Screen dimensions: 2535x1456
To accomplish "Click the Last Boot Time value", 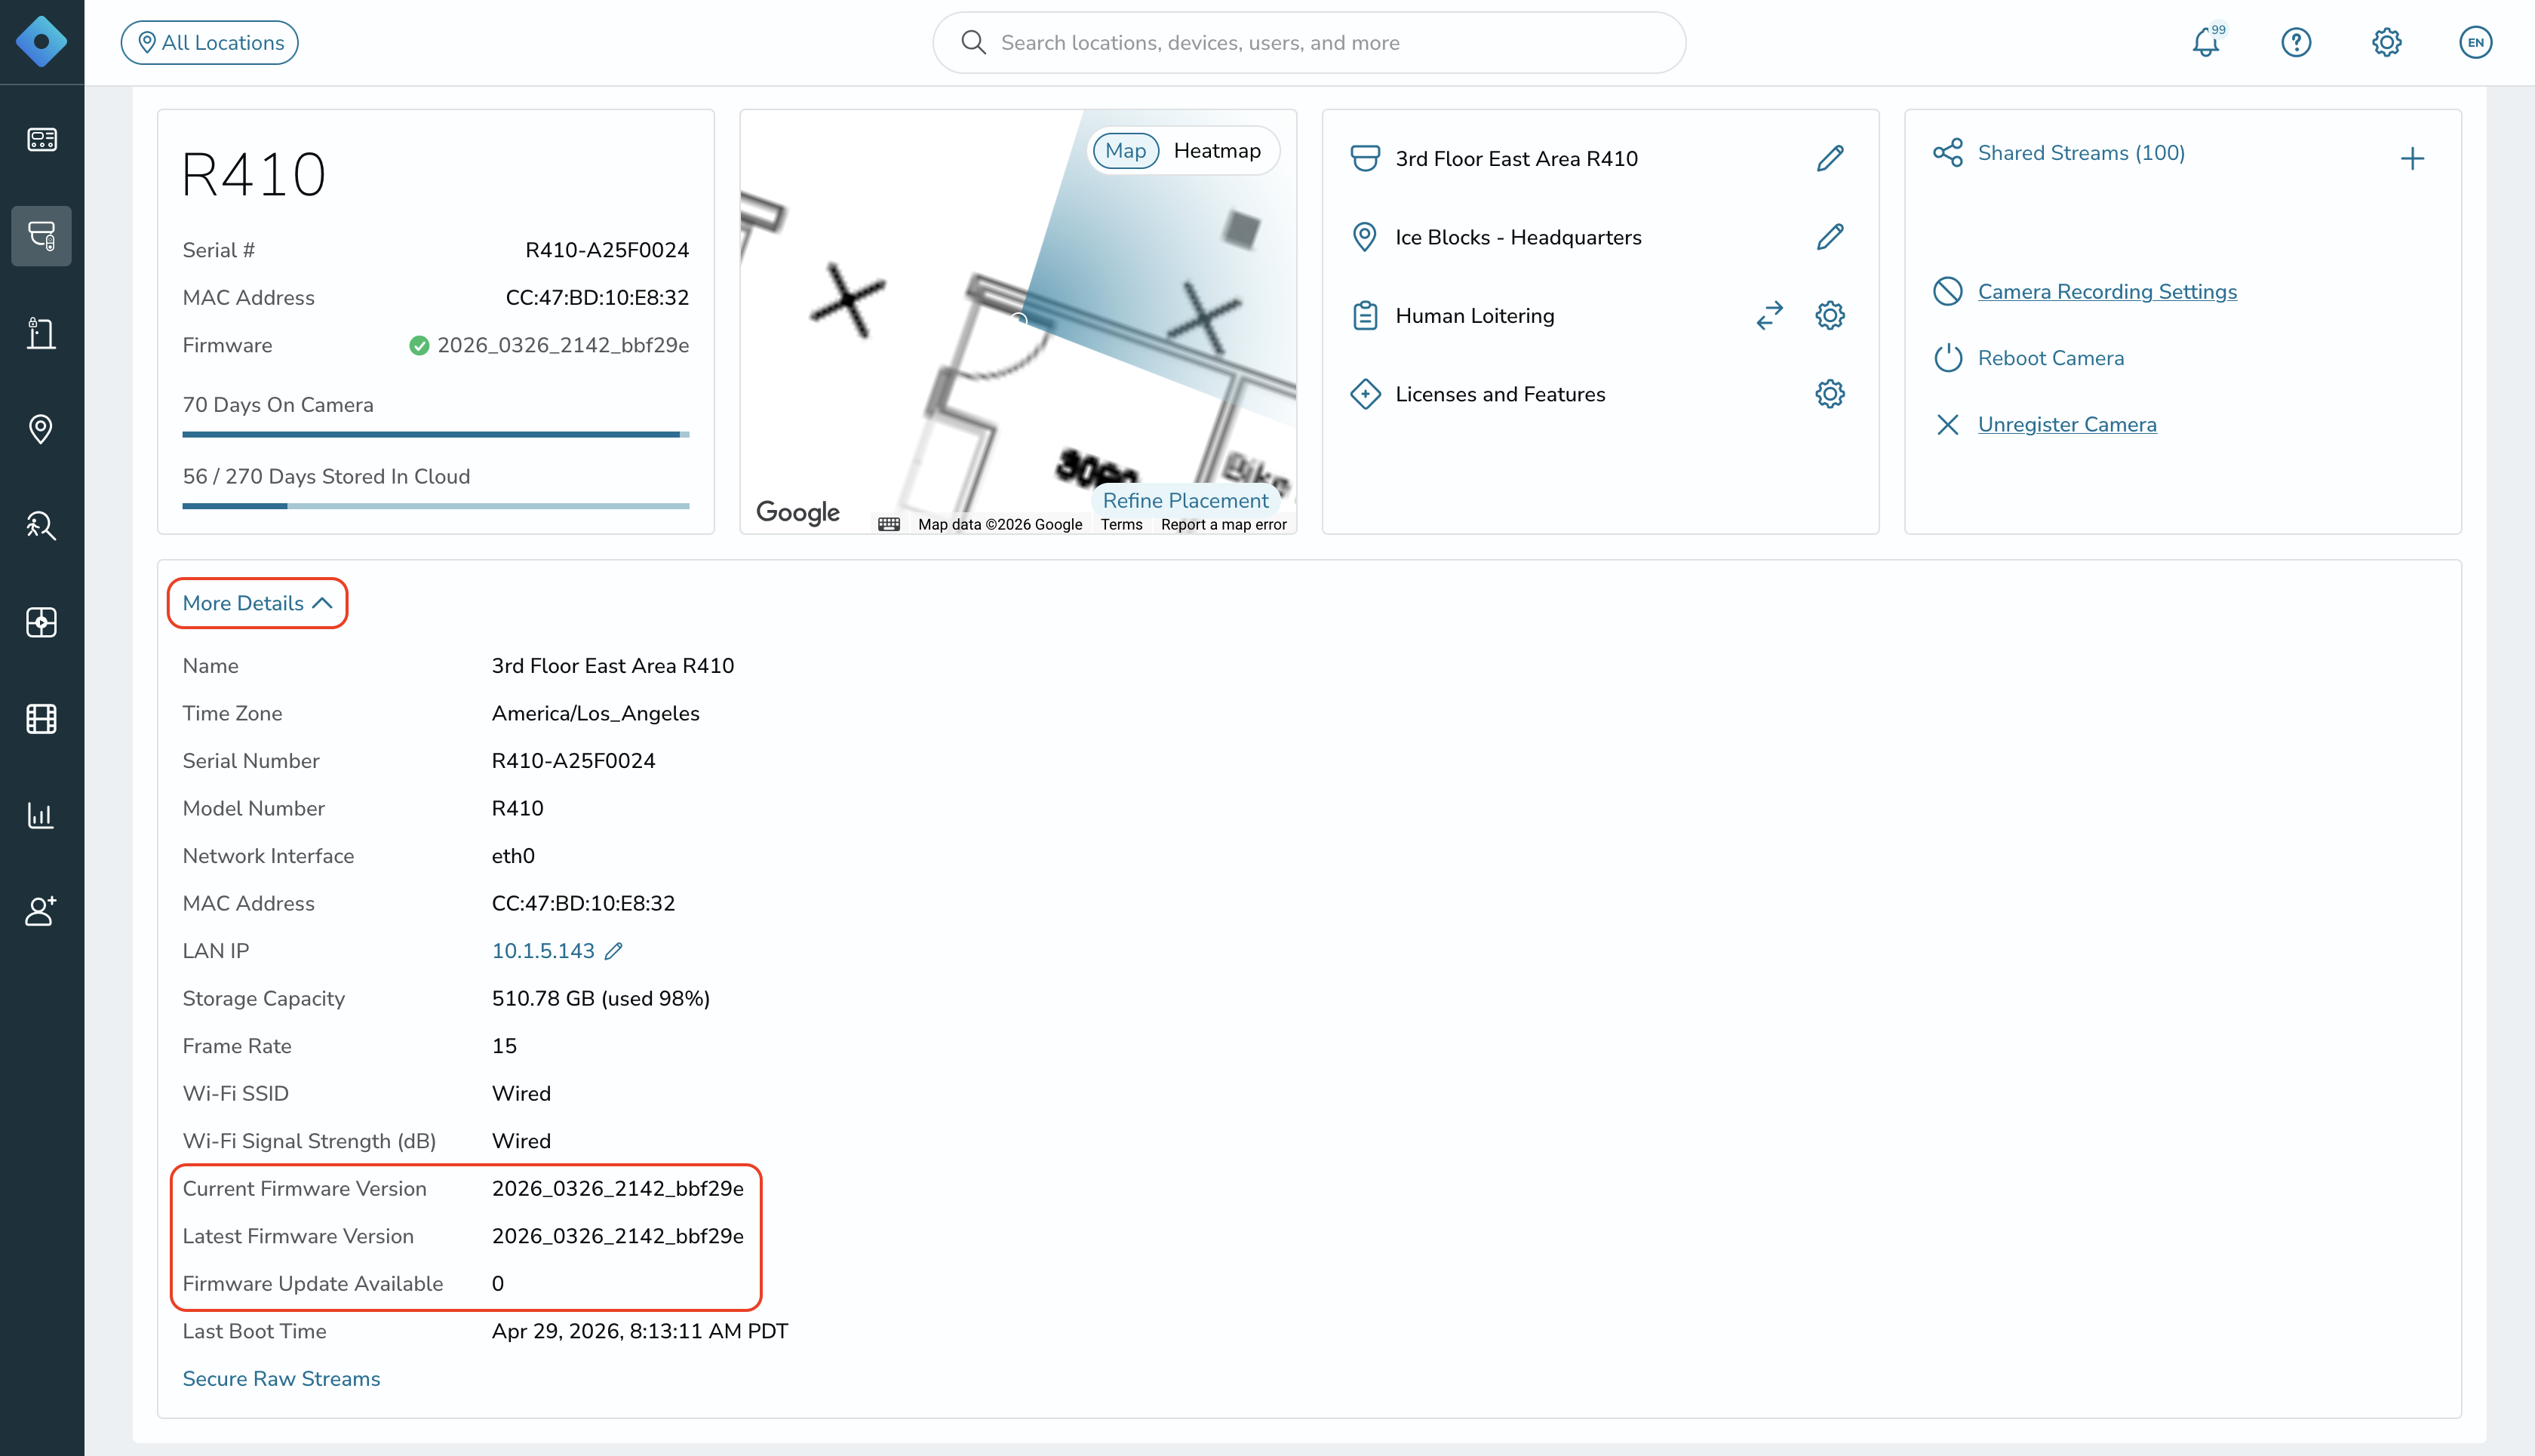I will [640, 1332].
